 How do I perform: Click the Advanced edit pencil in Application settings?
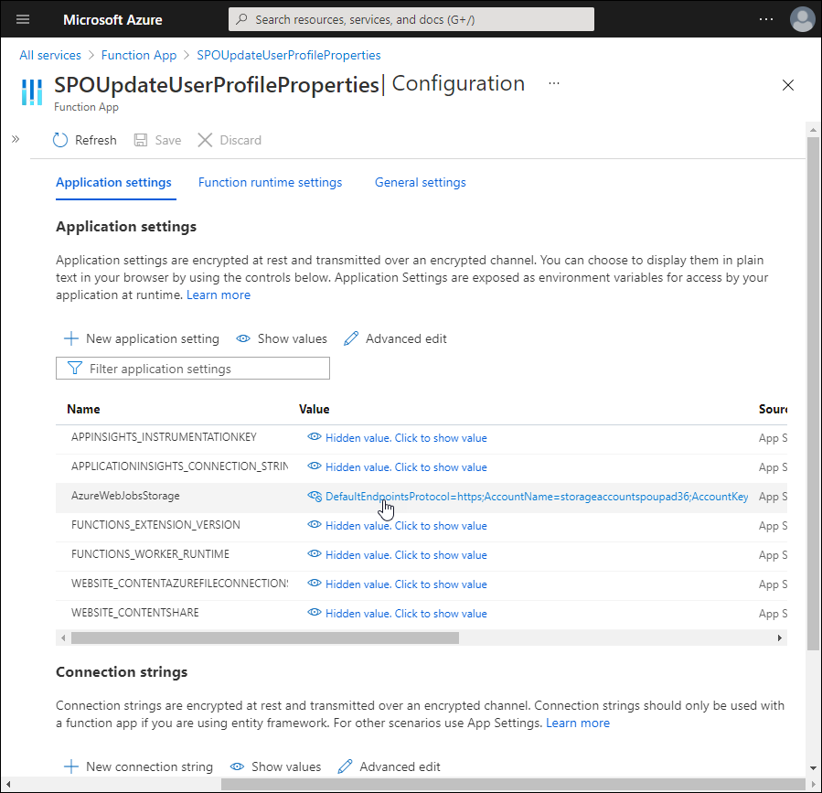[351, 338]
